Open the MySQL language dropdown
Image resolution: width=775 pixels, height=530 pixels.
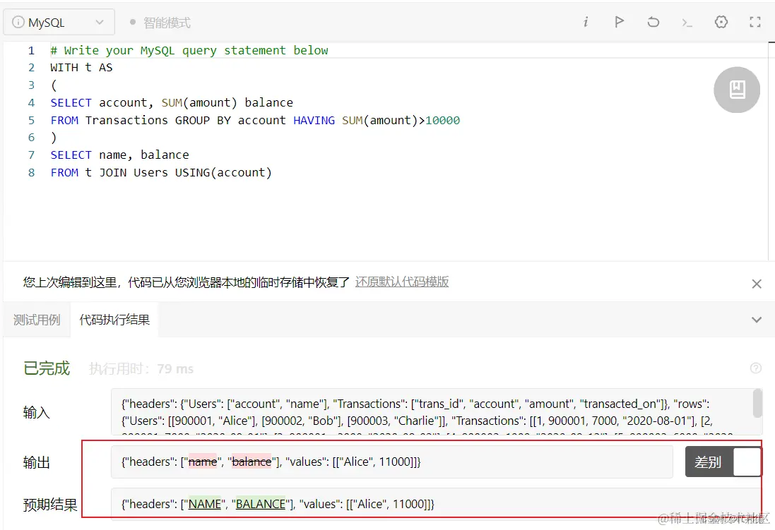click(x=59, y=22)
